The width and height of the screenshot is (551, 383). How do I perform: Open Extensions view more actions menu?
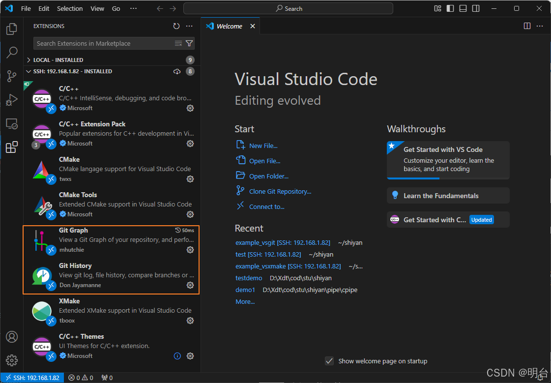click(x=189, y=26)
